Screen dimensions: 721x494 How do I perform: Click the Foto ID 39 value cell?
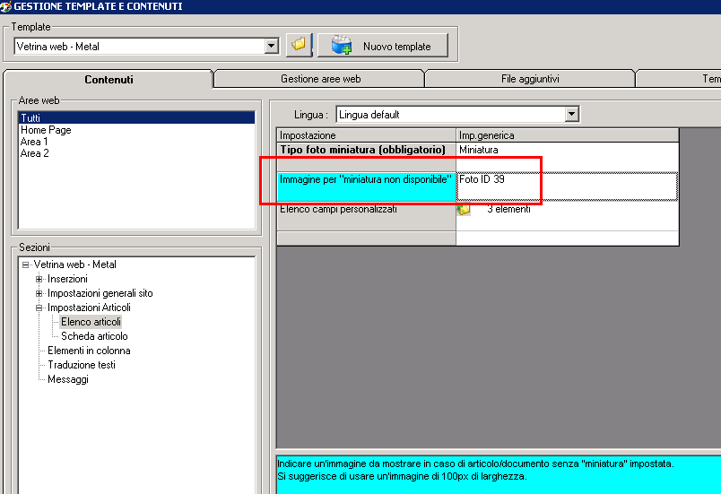click(x=567, y=186)
